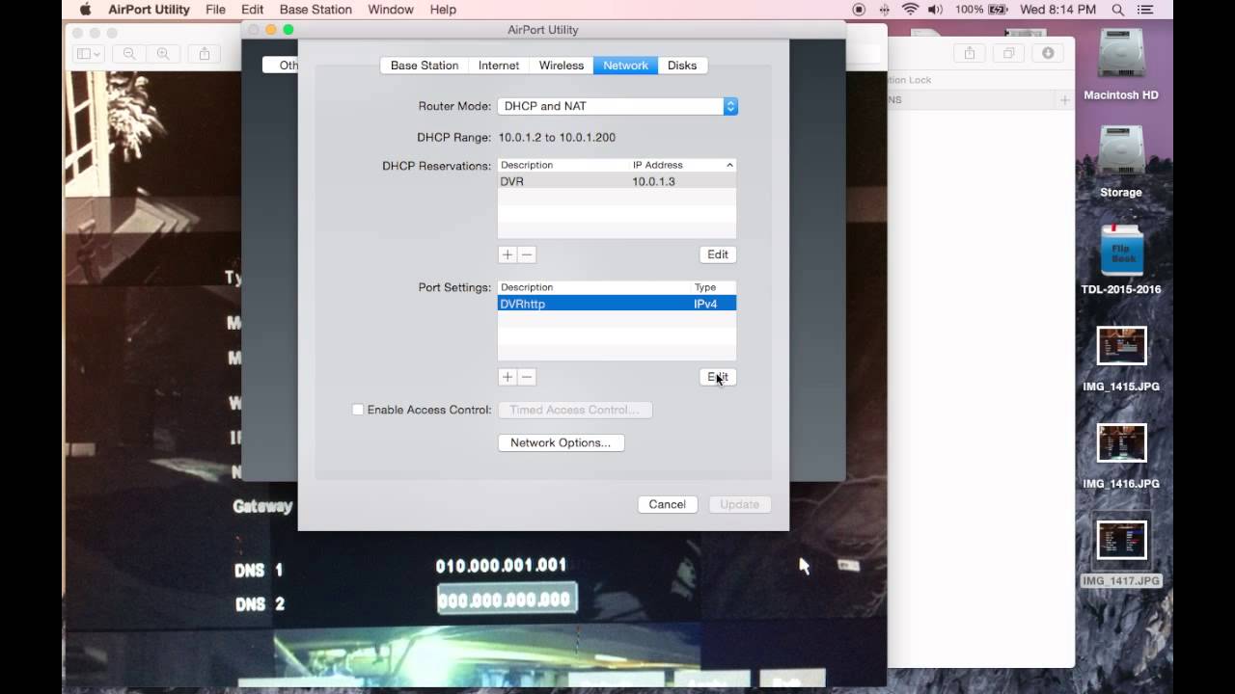Image resolution: width=1235 pixels, height=694 pixels.
Task: Open the Help menu
Action: 443,10
